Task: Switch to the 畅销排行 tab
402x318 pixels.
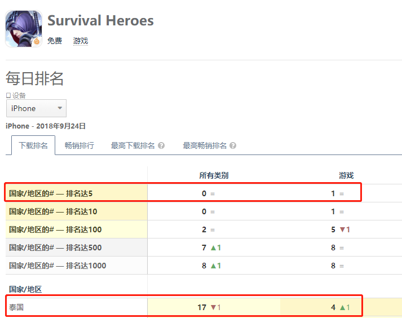Action: (79, 145)
